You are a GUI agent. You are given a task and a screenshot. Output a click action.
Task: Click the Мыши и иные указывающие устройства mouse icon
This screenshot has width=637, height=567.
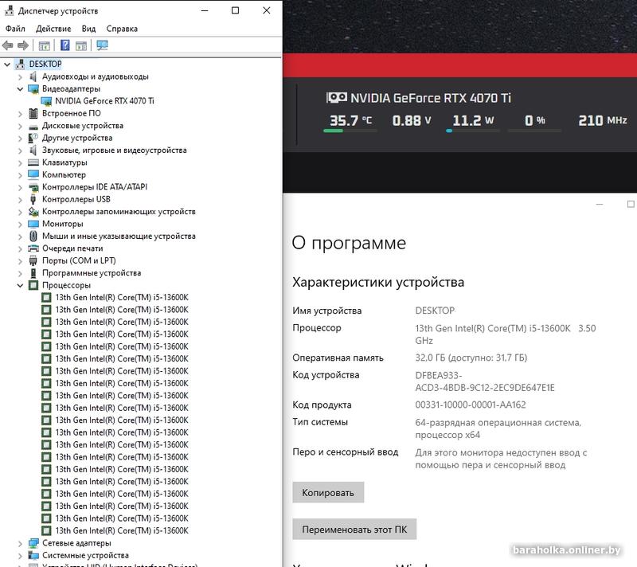[x=33, y=236]
